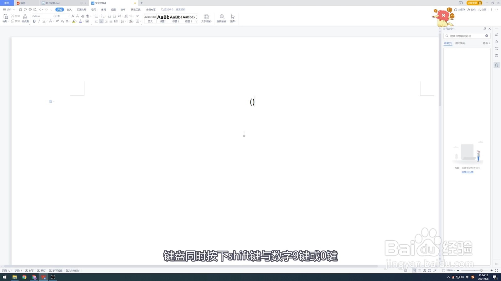501x281 pixels.
Task: Click the Clear formatting eraser icon
Action: coord(83,16)
